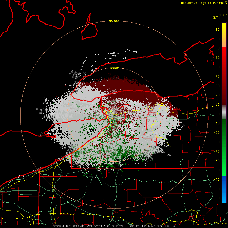Click the "12 MAY 25" date in the caption

[x=152, y=226]
